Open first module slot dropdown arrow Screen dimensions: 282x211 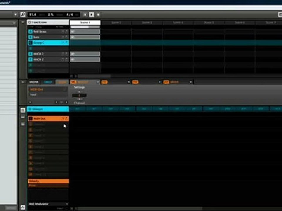click(98, 82)
